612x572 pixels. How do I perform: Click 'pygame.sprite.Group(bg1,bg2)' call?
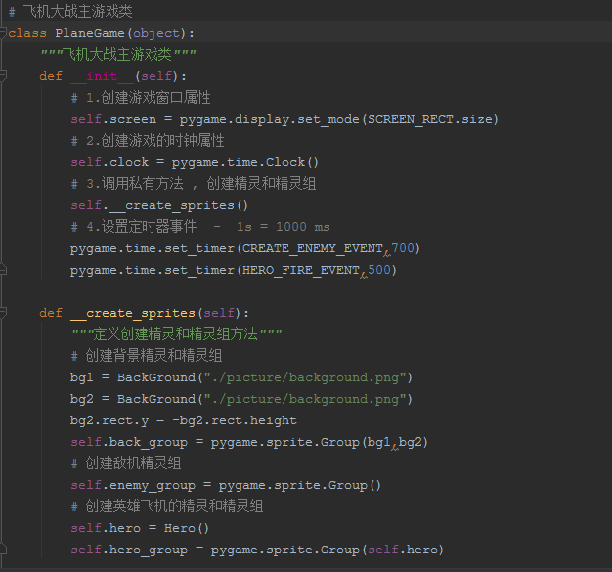click(x=320, y=442)
